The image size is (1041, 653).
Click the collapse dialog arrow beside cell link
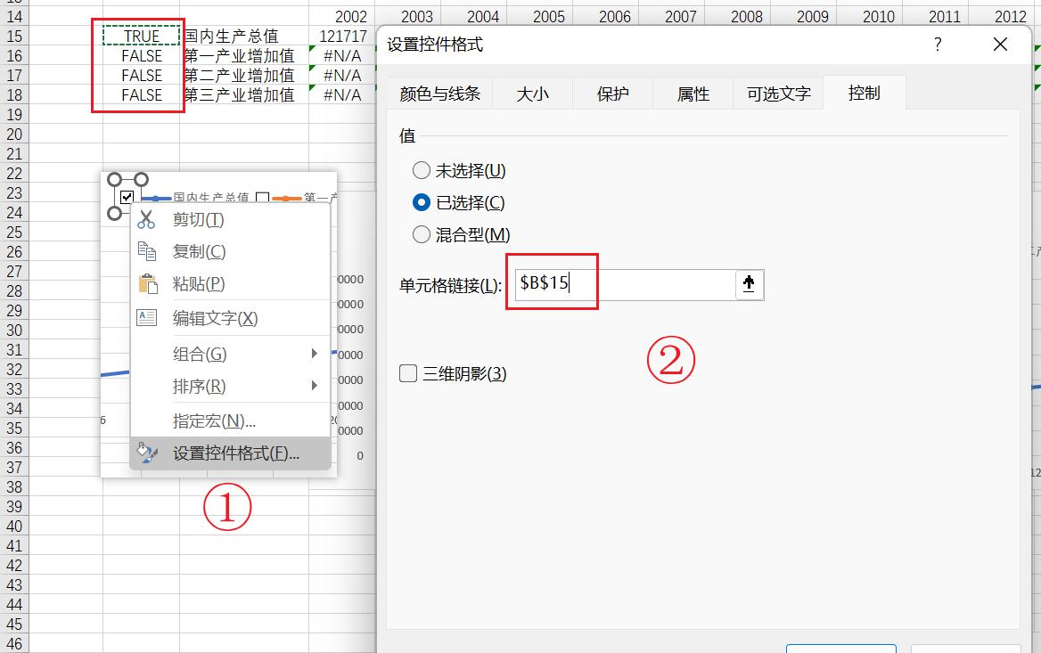coord(749,284)
